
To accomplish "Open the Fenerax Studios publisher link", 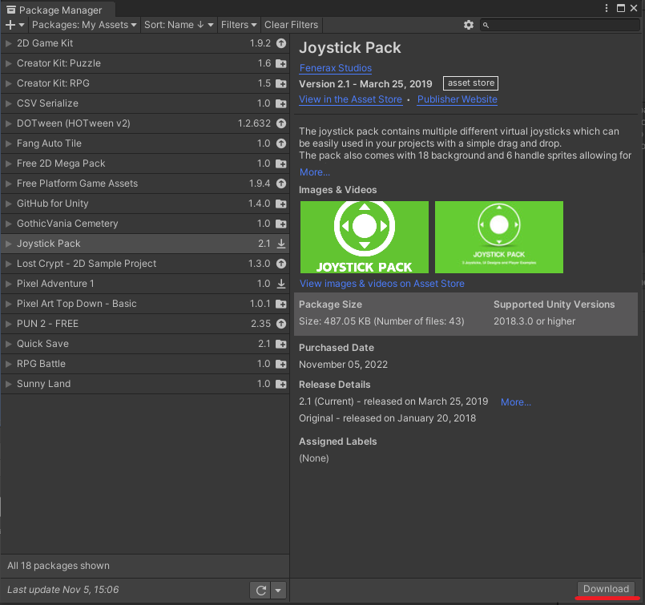I will pos(335,68).
